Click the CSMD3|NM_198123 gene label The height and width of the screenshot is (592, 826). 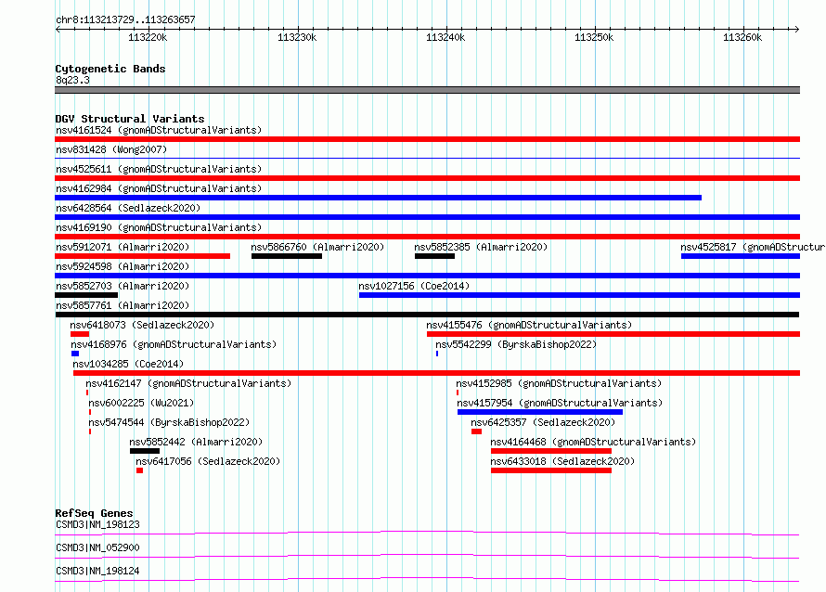click(97, 524)
